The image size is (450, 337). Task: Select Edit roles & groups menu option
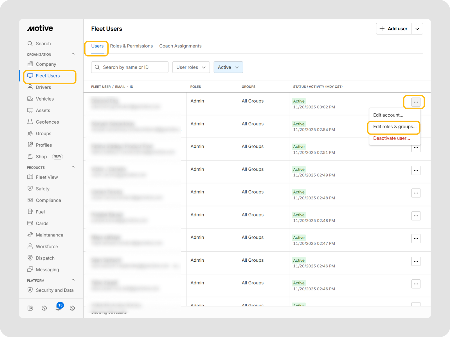click(x=394, y=127)
